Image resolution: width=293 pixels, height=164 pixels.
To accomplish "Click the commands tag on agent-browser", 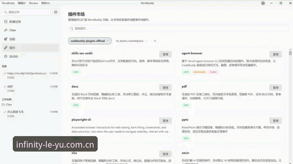I will [199, 72].
